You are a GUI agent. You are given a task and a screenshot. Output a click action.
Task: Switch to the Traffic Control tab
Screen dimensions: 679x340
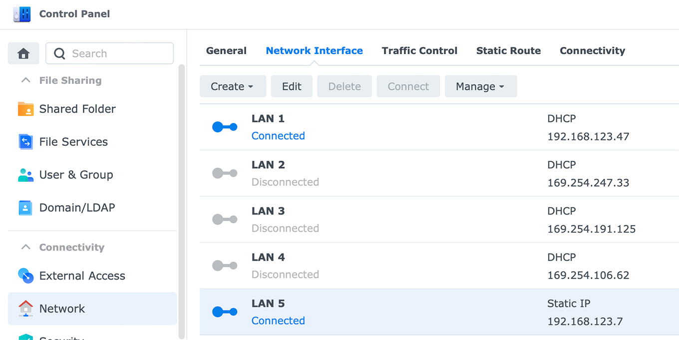[x=419, y=51]
